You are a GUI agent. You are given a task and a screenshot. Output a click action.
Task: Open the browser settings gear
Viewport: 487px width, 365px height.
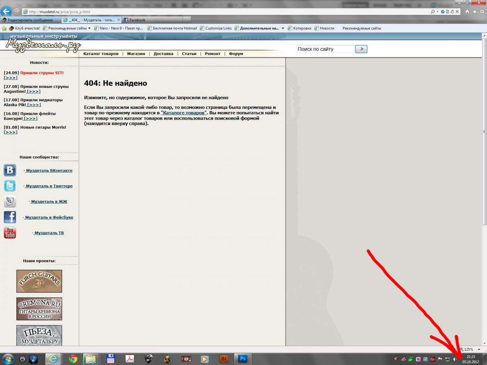tap(482, 12)
